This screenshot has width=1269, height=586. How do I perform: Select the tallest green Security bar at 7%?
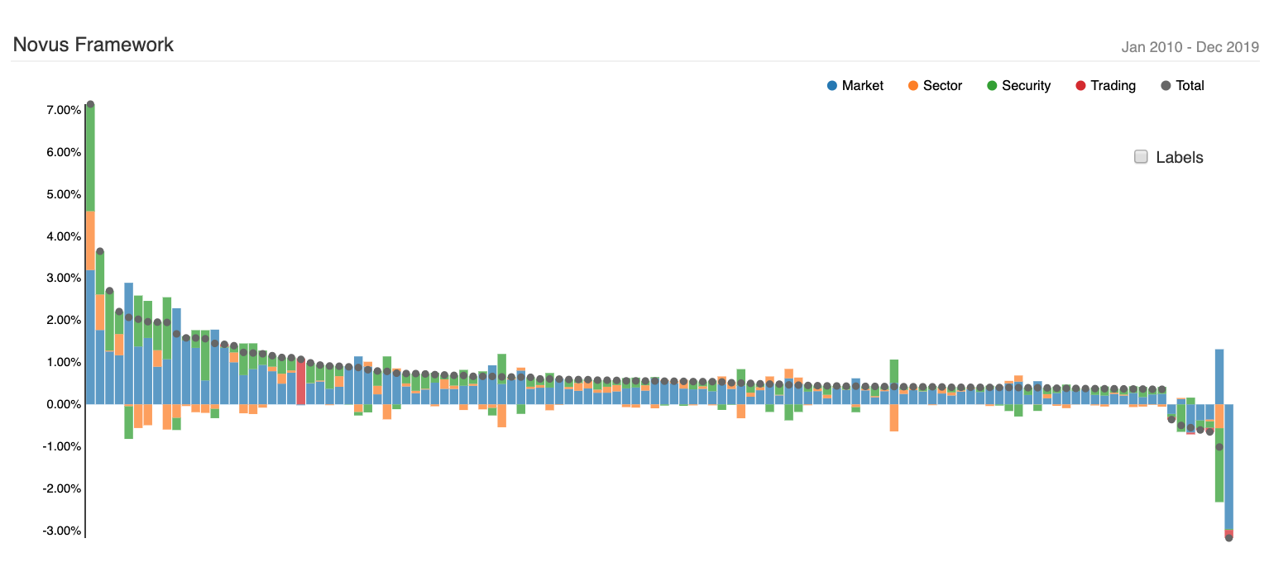click(x=90, y=158)
